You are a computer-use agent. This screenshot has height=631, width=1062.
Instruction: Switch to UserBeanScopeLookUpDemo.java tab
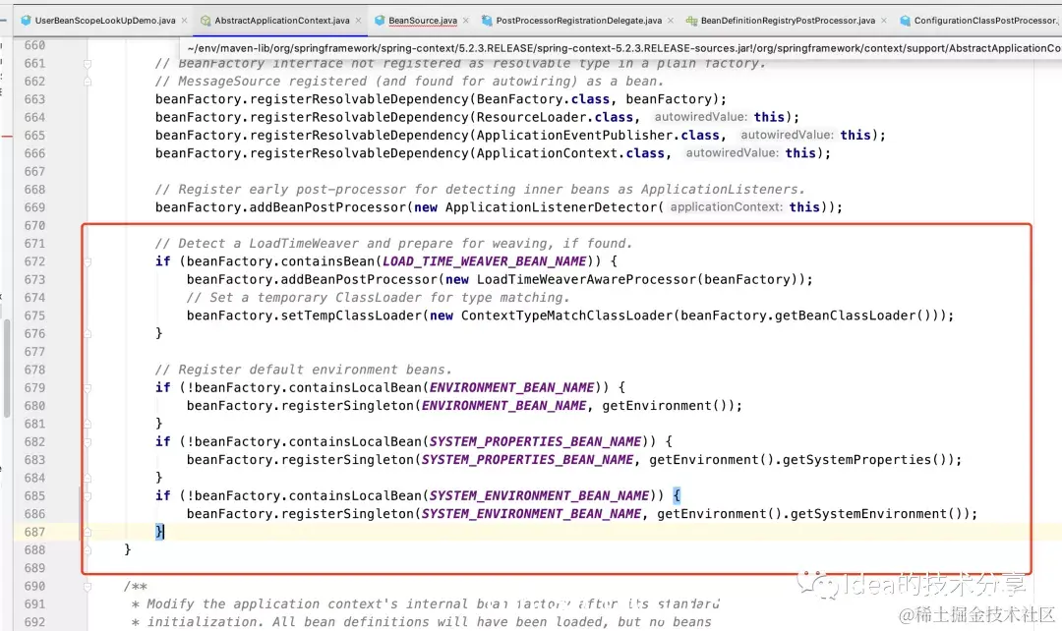105,21
